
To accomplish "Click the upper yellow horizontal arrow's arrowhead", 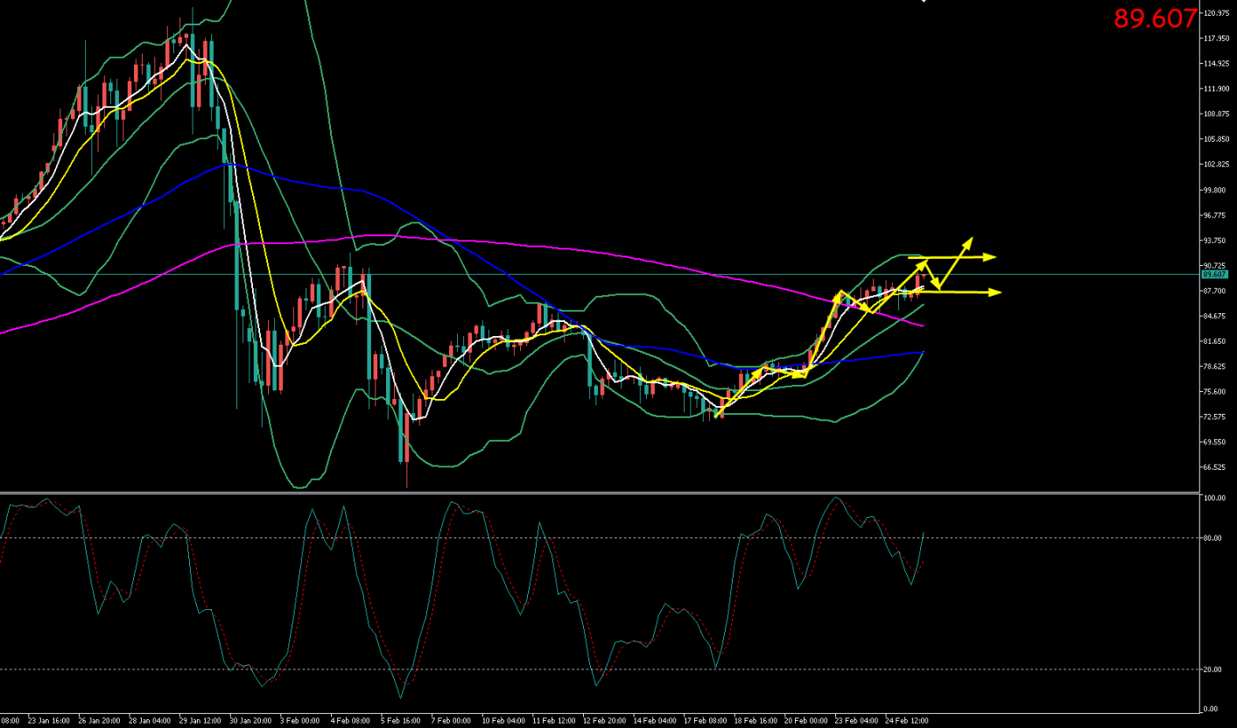I will (x=990, y=256).
